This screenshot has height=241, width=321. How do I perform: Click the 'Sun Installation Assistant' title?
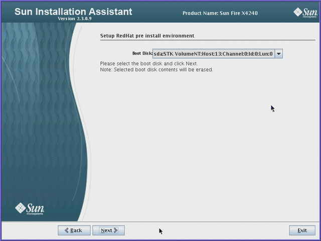tap(73, 12)
